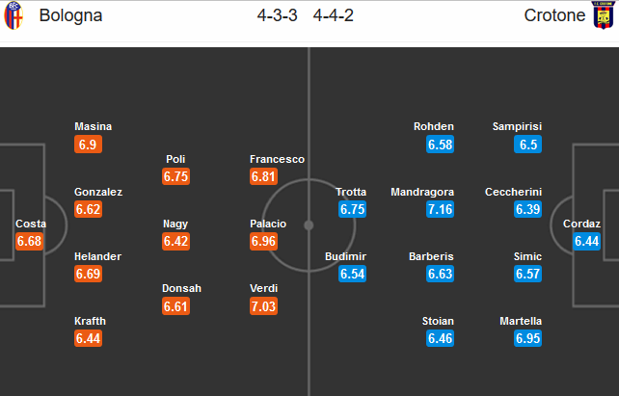Click the player name Ceccherini
This screenshot has height=396, width=619.
click(x=513, y=192)
